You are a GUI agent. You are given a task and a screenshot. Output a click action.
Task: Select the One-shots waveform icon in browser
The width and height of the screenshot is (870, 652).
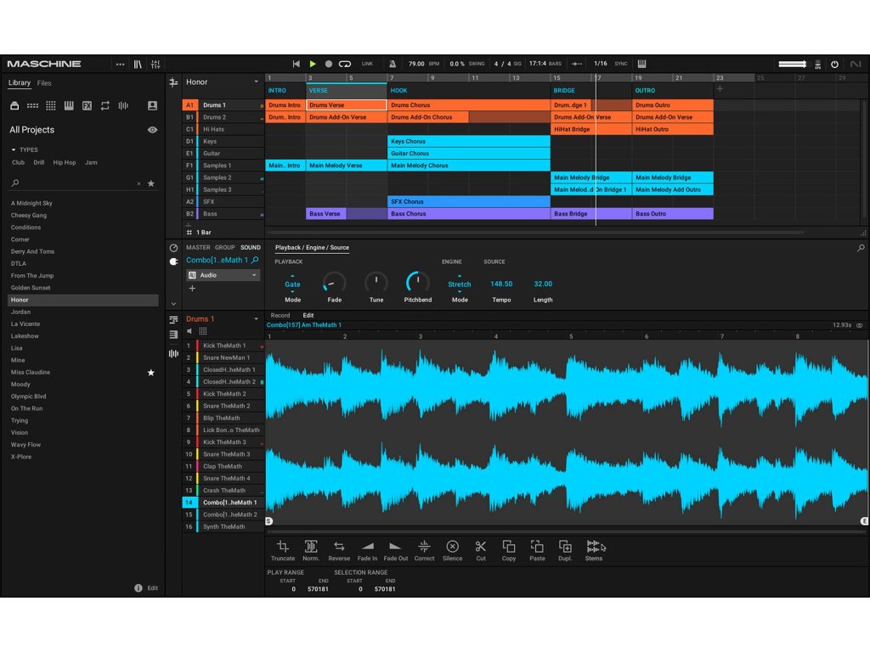[123, 105]
